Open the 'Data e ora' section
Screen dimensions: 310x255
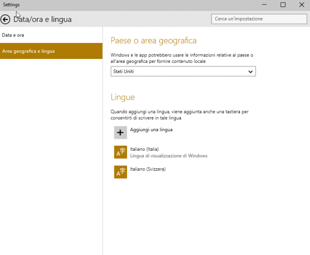13,35
